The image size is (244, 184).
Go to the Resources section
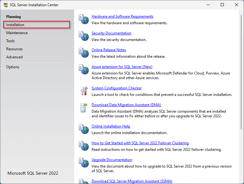click(14, 49)
